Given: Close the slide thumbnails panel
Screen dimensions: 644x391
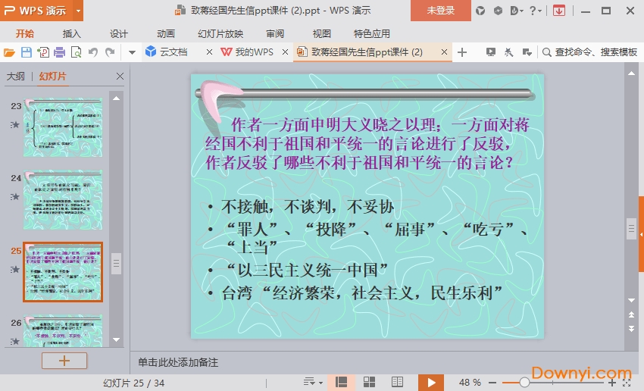Looking at the screenshot, I should [120, 76].
